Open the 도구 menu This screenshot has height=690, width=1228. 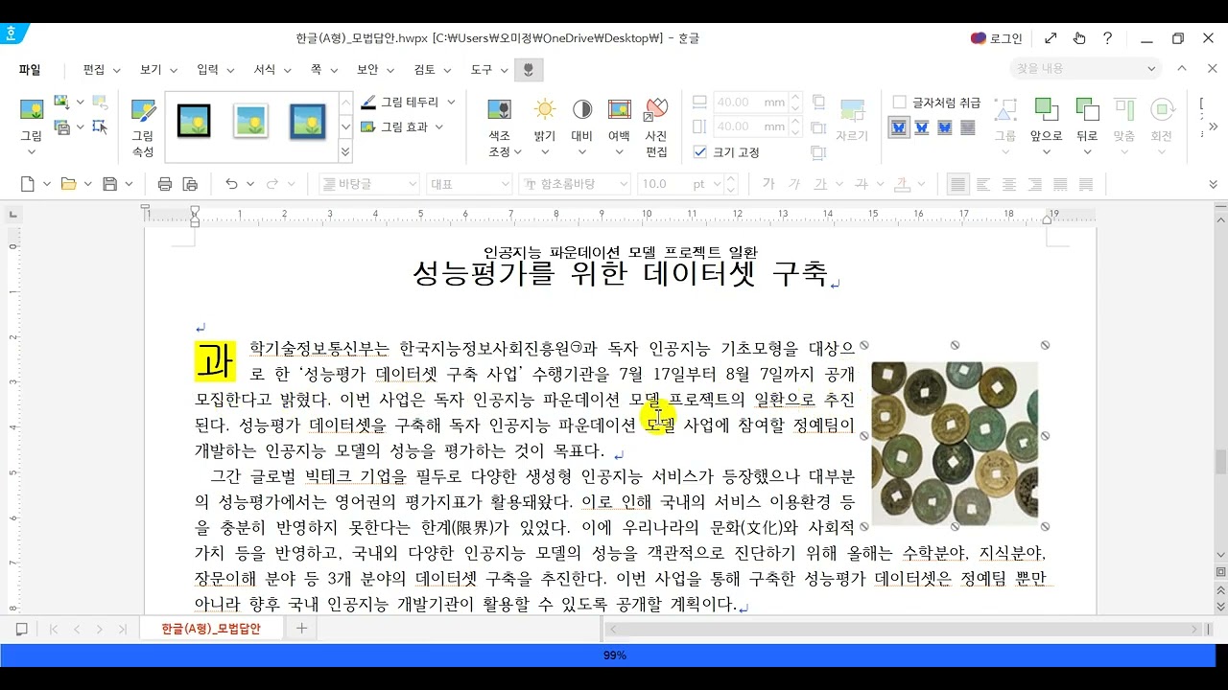point(489,70)
